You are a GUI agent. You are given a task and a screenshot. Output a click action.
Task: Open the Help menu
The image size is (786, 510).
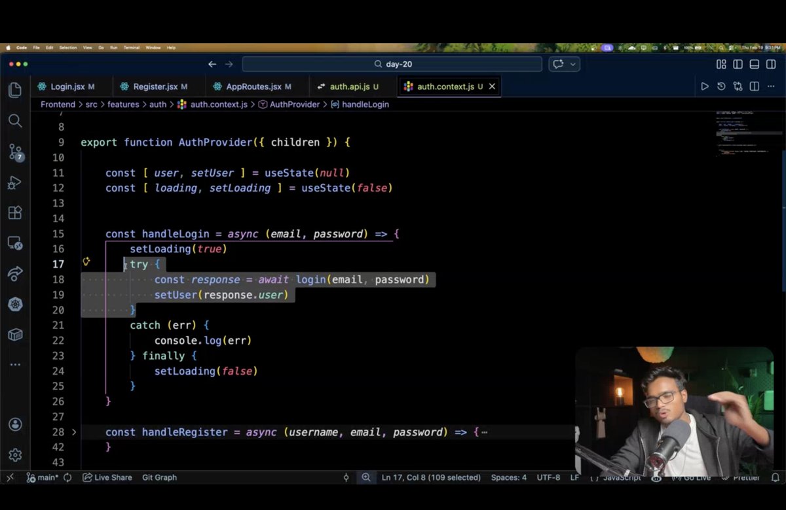point(171,48)
